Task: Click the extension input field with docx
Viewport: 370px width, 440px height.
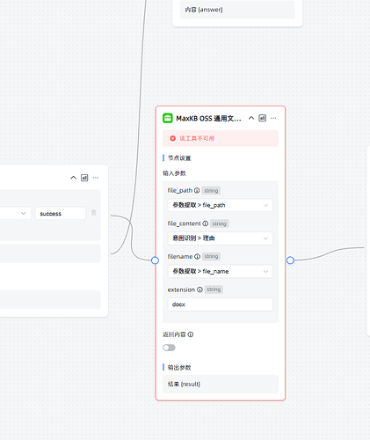Action: coord(221,304)
